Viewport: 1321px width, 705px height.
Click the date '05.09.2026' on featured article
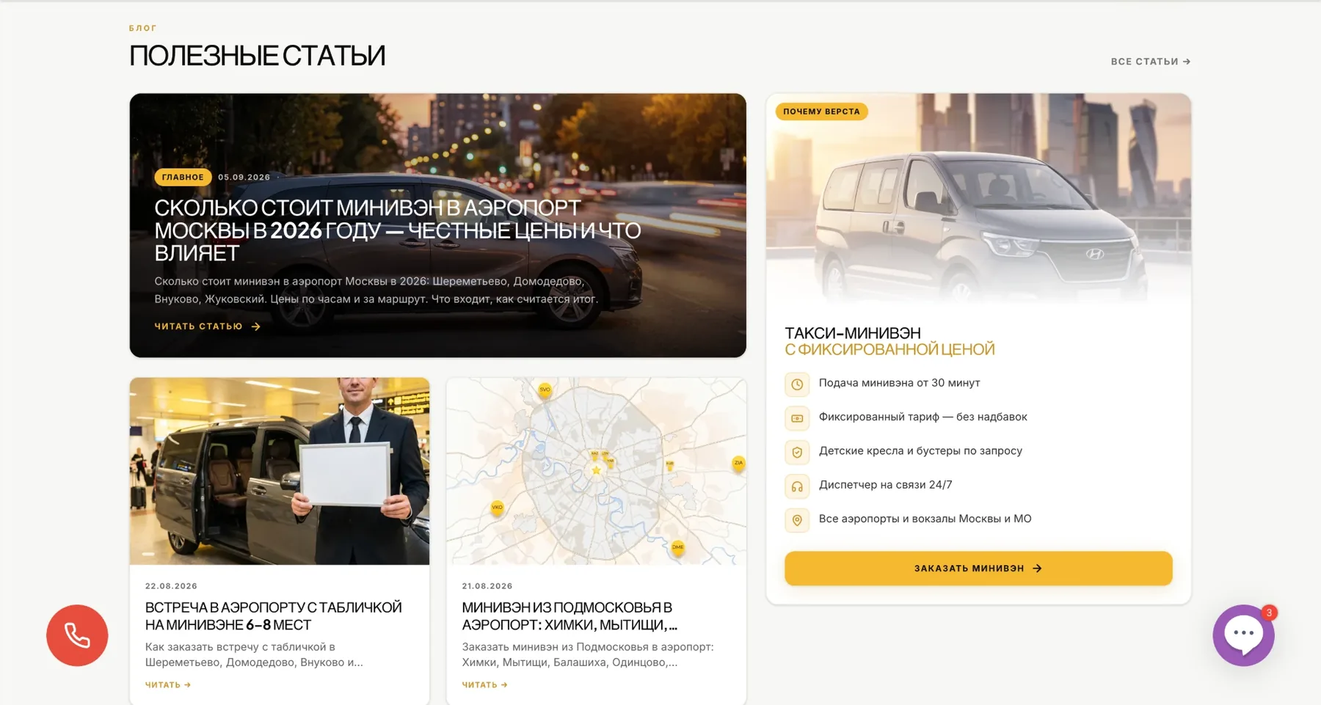pos(244,178)
